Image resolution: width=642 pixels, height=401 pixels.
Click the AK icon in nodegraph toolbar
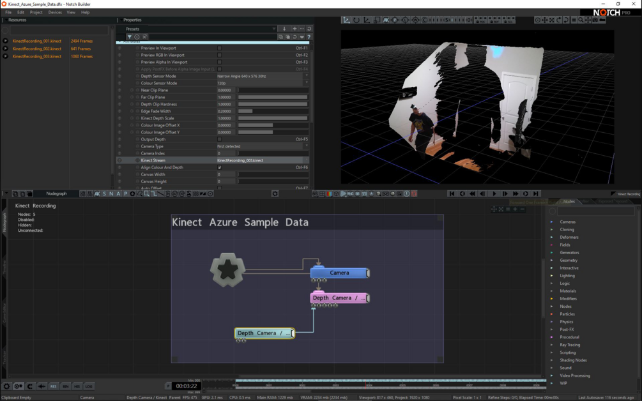98,193
